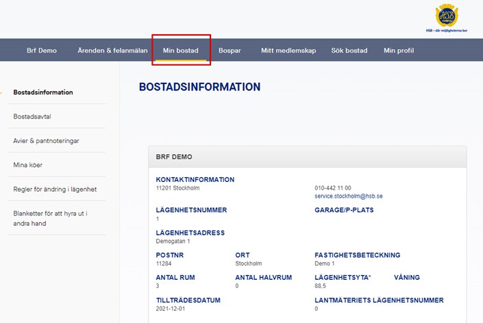Open the Sök bostad page
483x323 pixels.
tap(349, 51)
